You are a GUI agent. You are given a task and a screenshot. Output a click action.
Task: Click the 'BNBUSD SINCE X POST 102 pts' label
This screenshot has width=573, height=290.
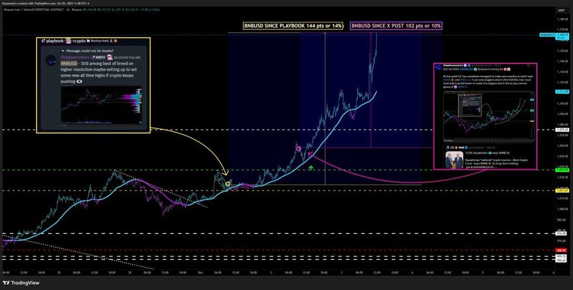click(x=396, y=26)
